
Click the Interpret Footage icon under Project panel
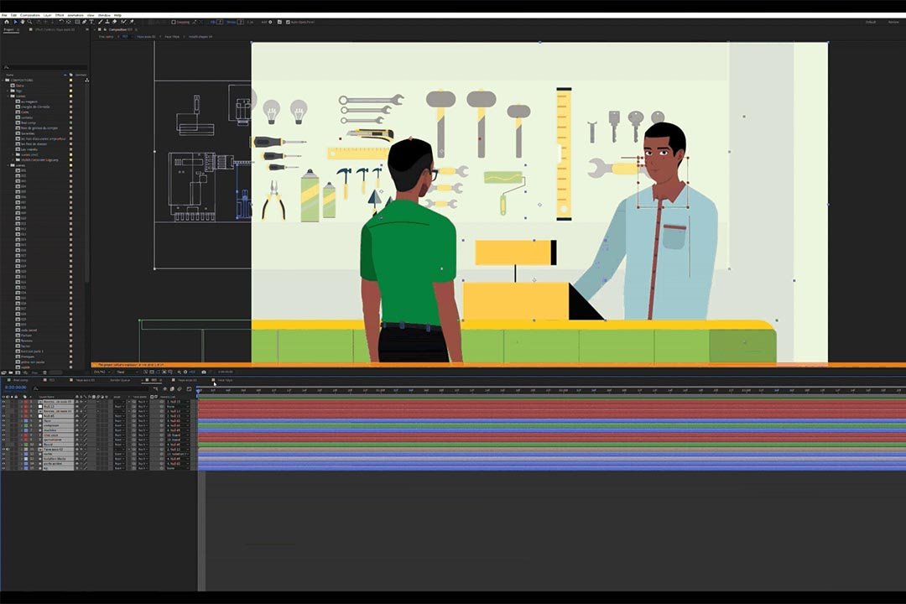[3, 372]
